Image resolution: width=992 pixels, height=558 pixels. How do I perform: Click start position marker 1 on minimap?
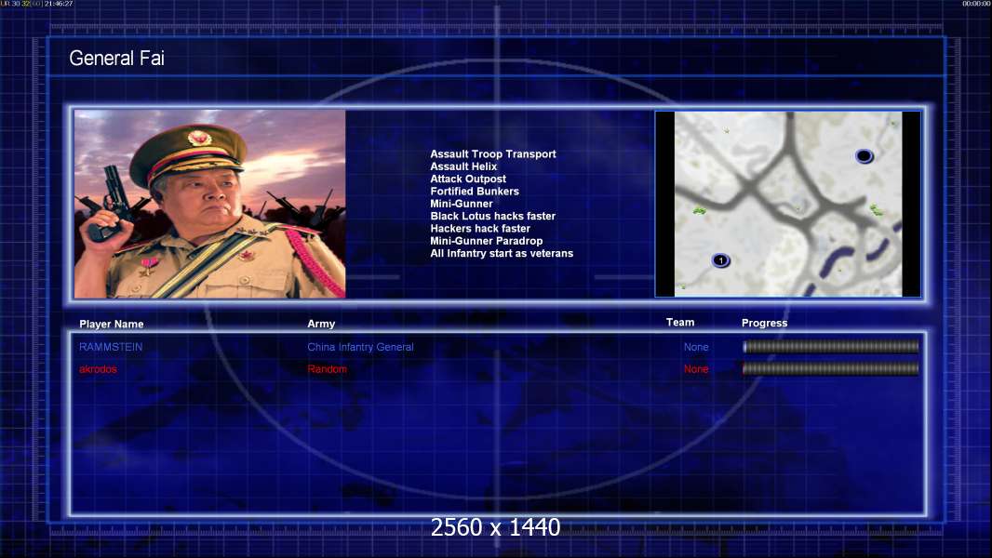click(x=719, y=260)
